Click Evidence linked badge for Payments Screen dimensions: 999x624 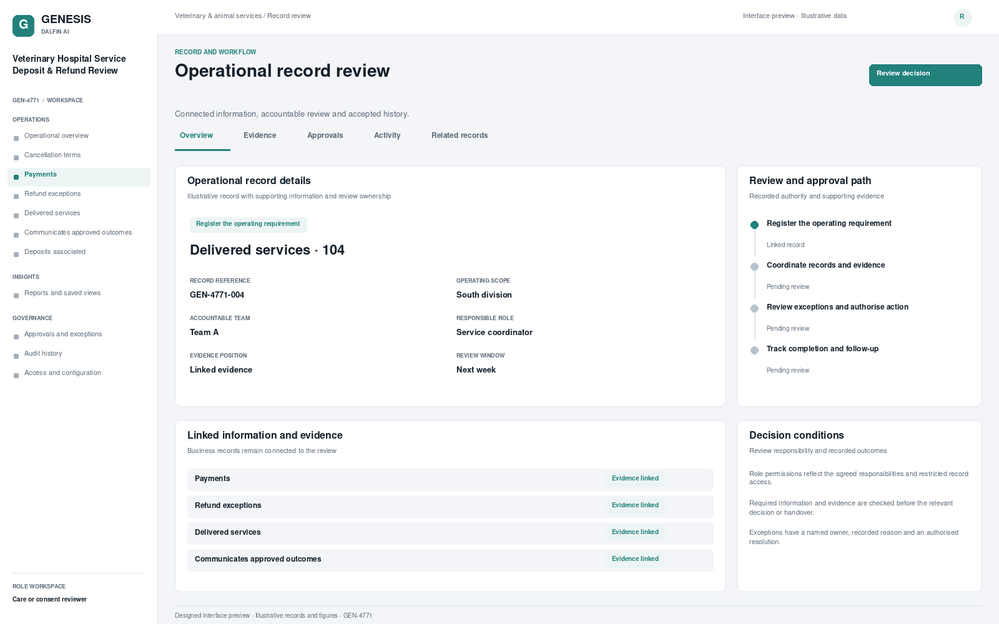coord(635,479)
